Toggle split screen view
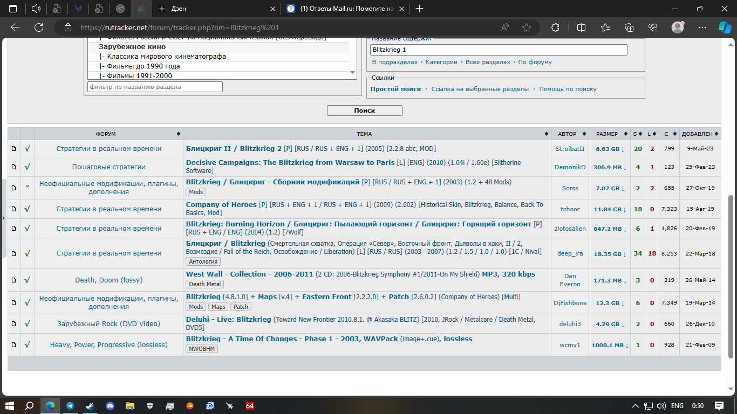737x414 pixels. coord(581,27)
